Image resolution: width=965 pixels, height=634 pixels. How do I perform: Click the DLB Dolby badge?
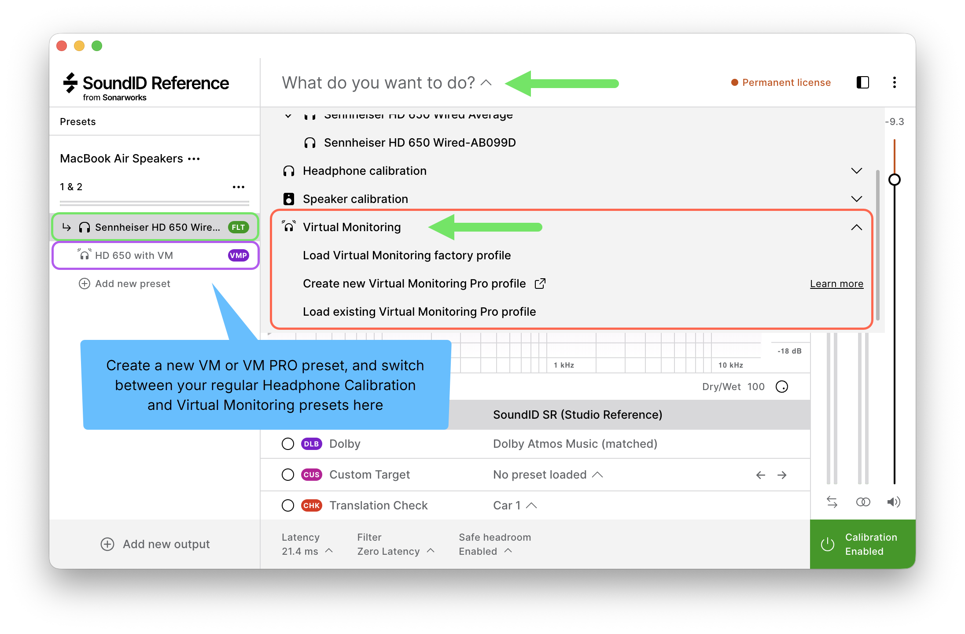pos(311,444)
